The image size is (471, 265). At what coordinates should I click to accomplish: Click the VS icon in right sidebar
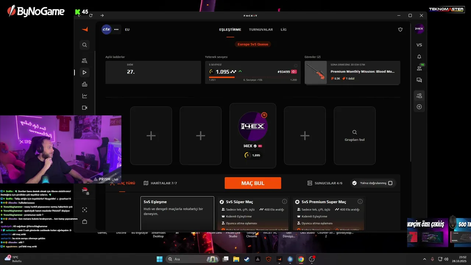419,45
